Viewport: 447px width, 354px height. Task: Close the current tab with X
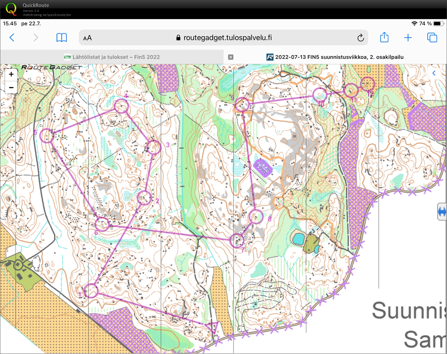click(x=230, y=57)
